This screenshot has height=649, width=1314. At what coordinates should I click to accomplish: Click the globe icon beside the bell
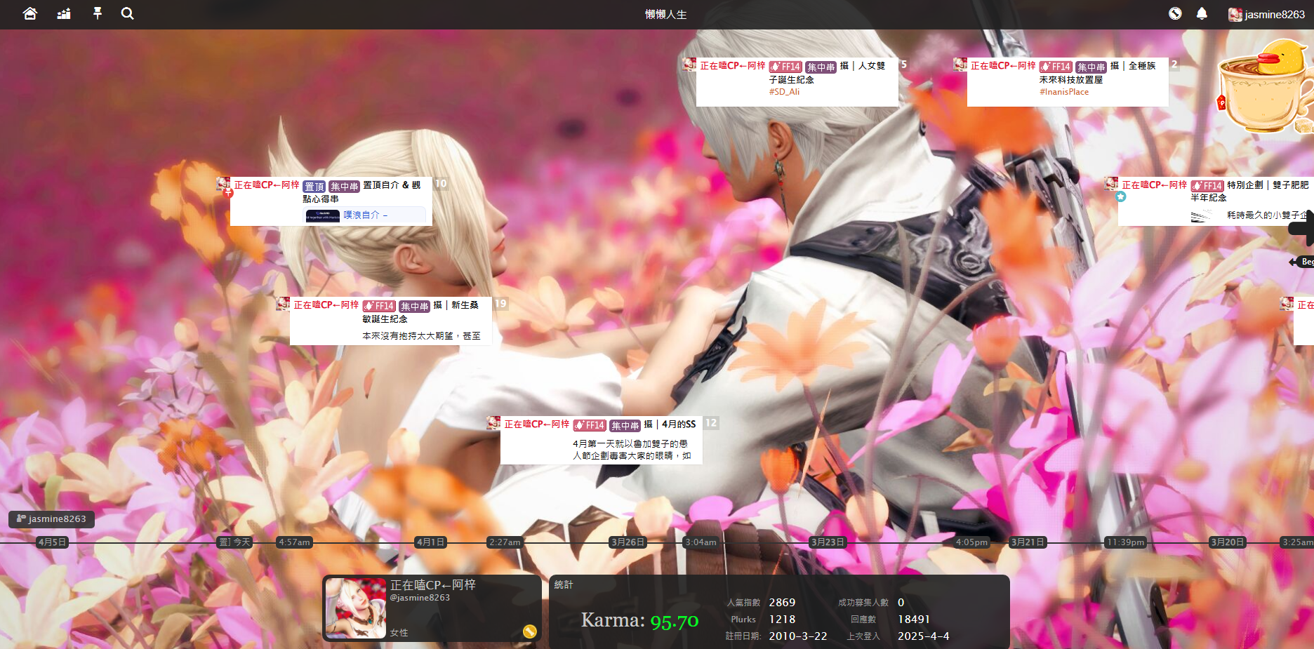[x=1175, y=13]
